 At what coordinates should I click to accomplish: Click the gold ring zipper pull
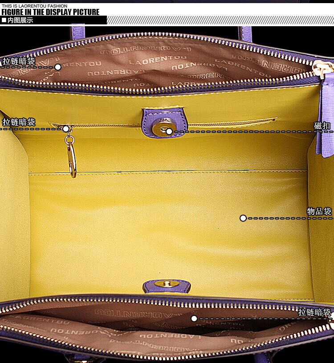(x=70, y=153)
